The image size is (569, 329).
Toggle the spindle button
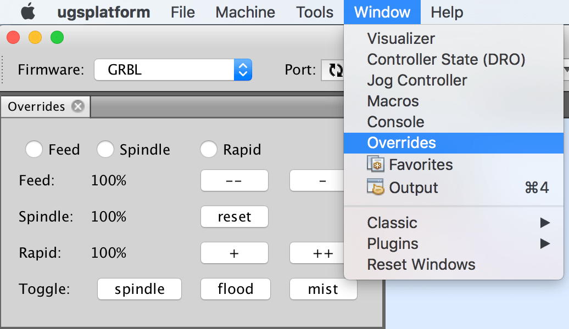tap(140, 289)
